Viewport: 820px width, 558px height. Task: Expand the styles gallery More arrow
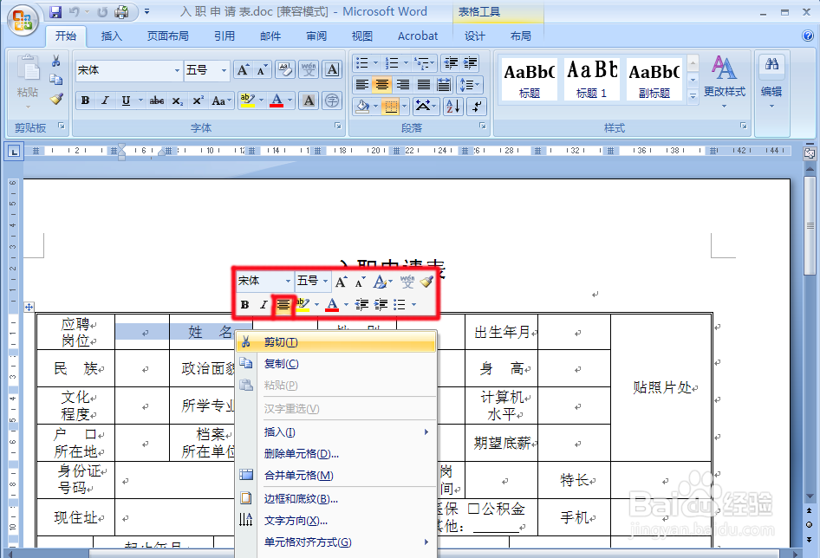[x=693, y=96]
